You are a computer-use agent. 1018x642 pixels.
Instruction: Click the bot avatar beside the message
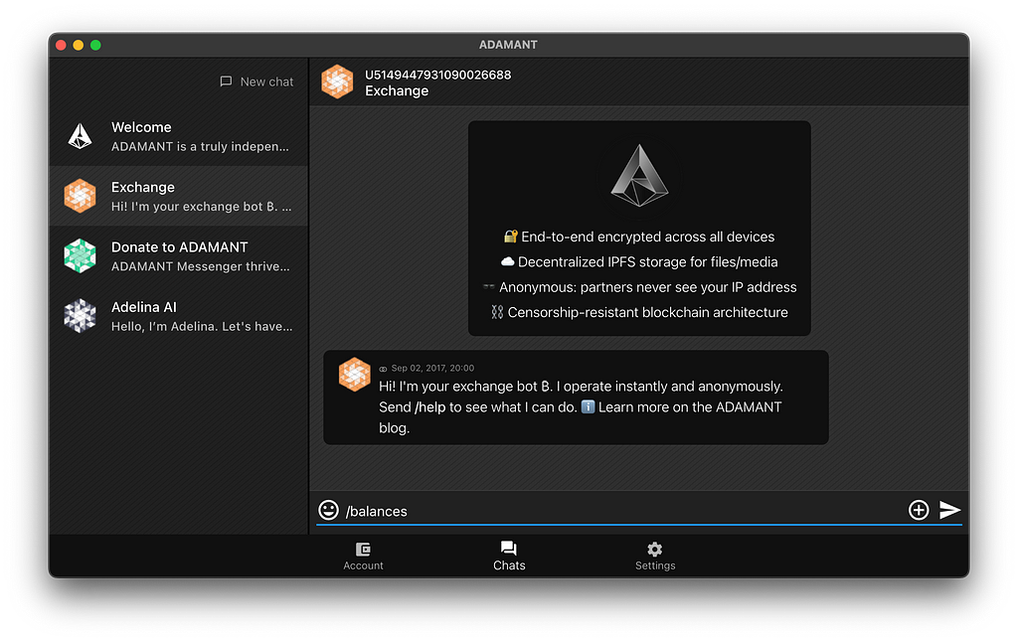coord(355,375)
